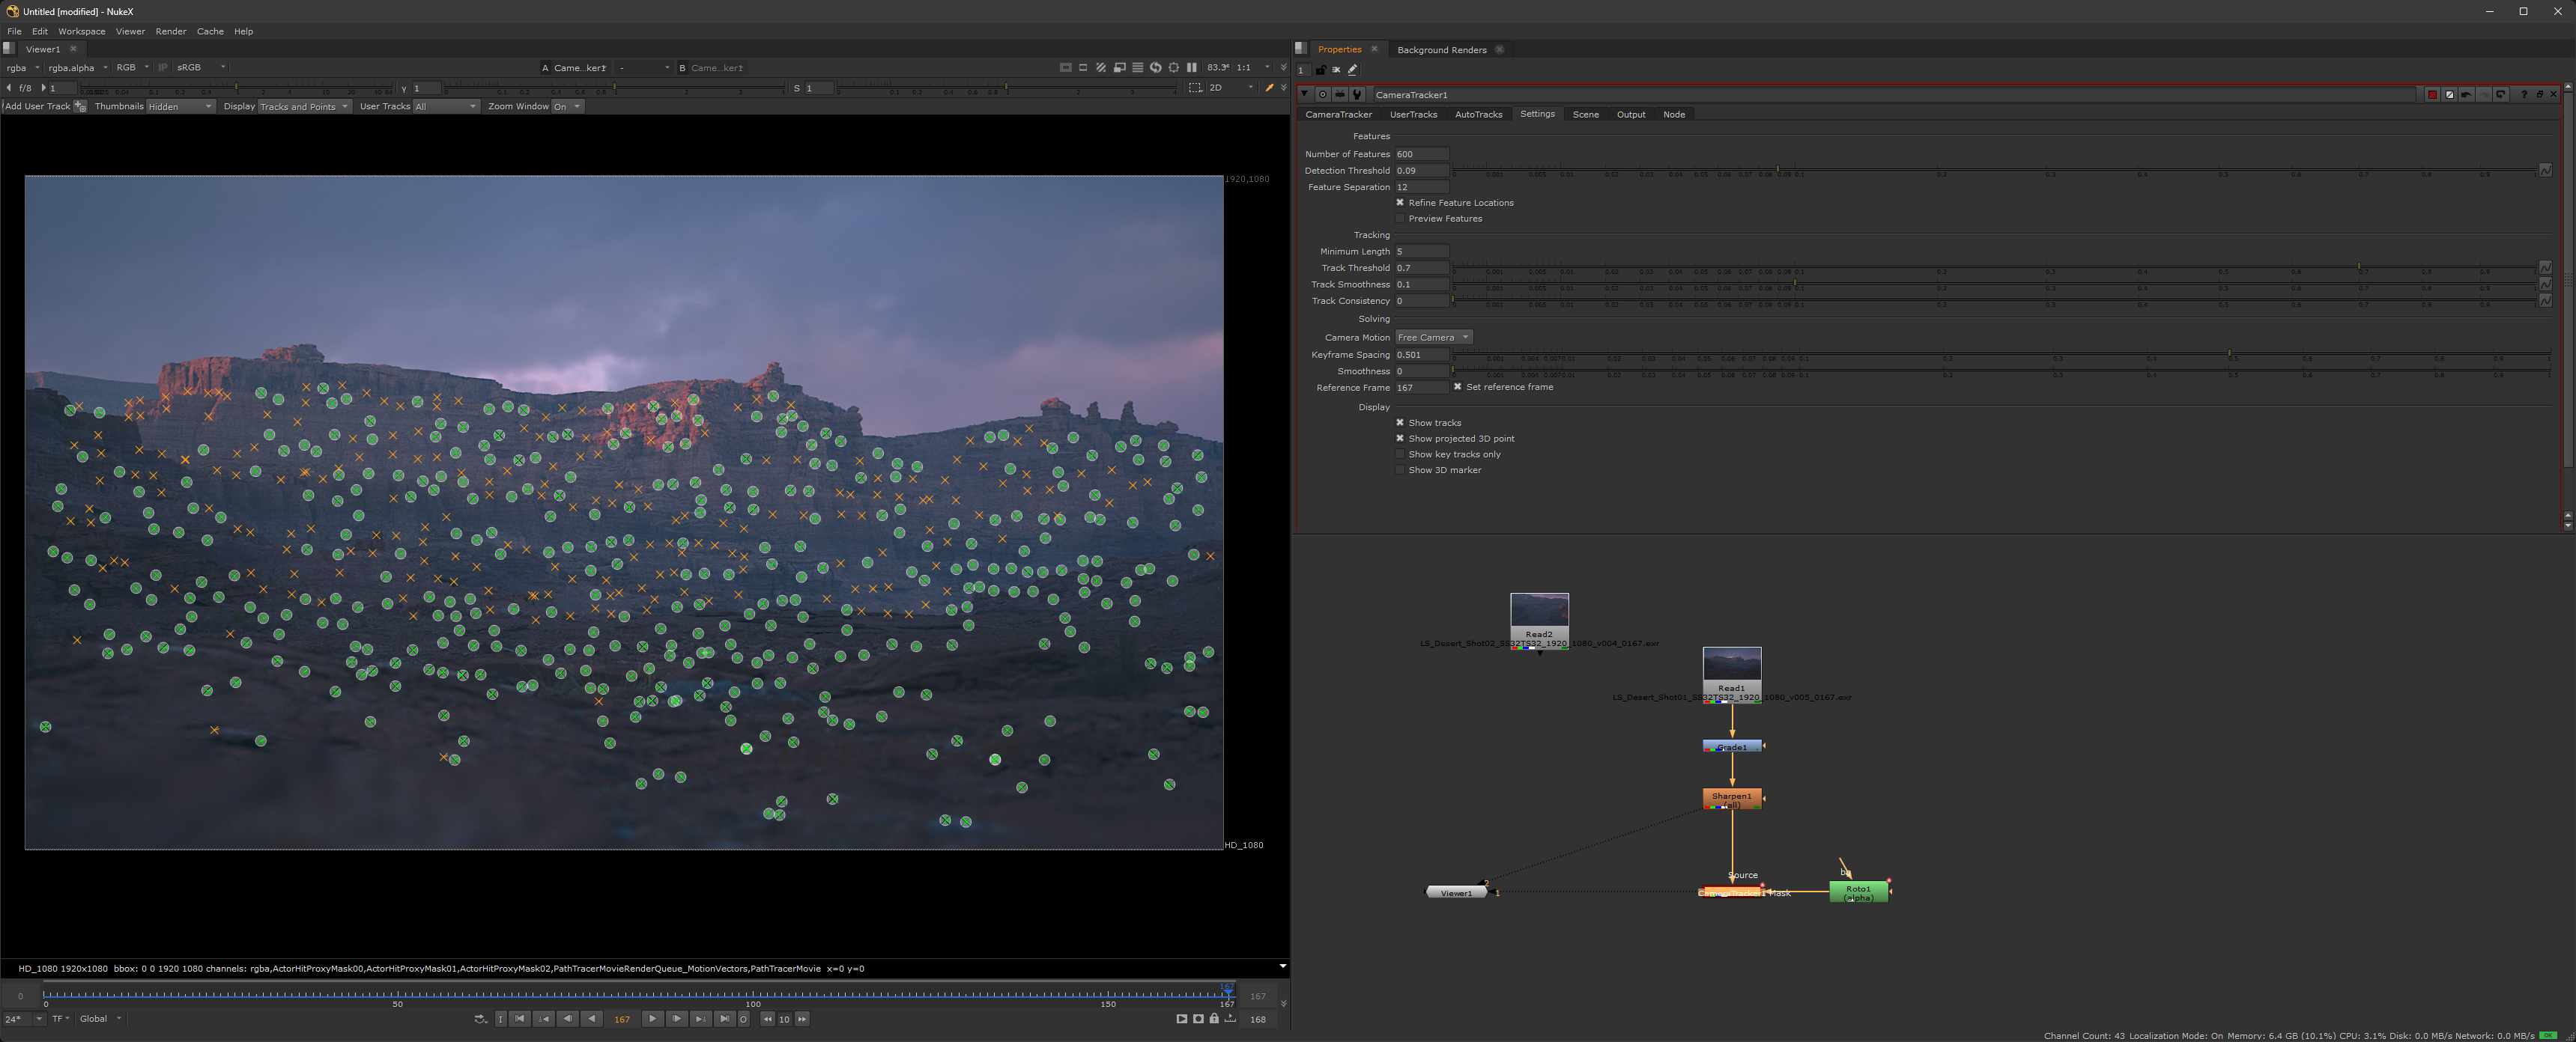Open the sRGB viewer process dropdown
2576x1042 pixels.
(201, 68)
